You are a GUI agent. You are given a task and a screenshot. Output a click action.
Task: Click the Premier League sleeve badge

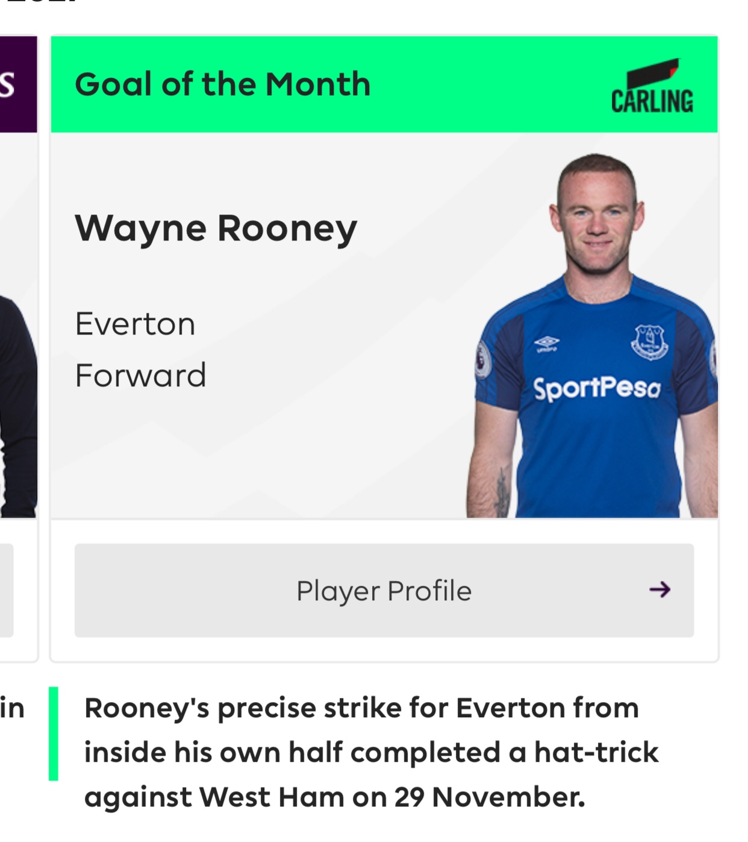click(482, 360)
